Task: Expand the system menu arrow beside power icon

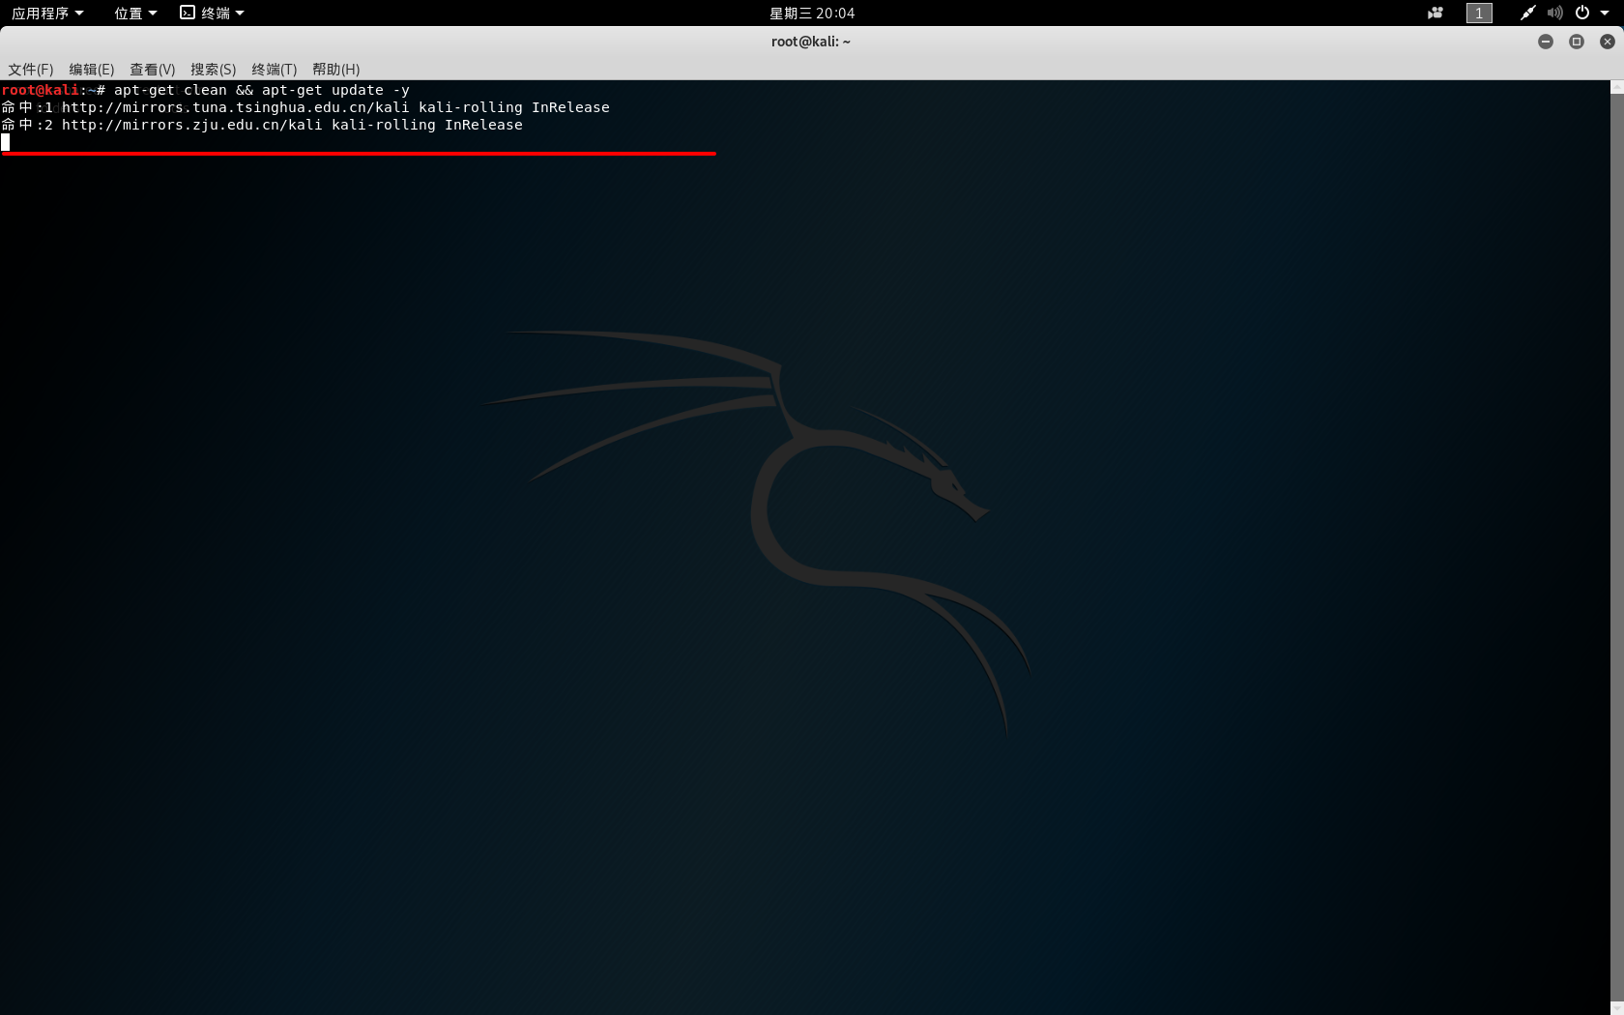Action: click(x=1605, y=13)
